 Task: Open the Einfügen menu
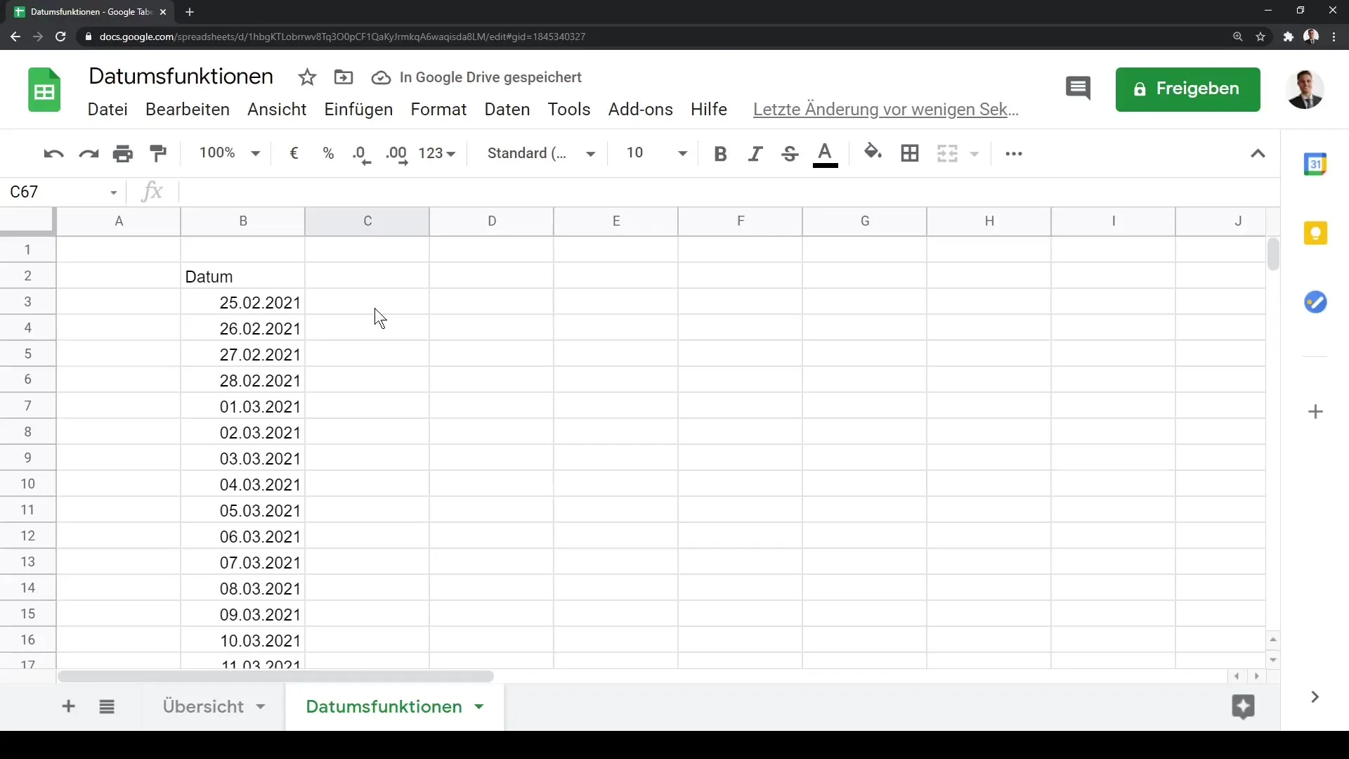click(x=358, y=110)
